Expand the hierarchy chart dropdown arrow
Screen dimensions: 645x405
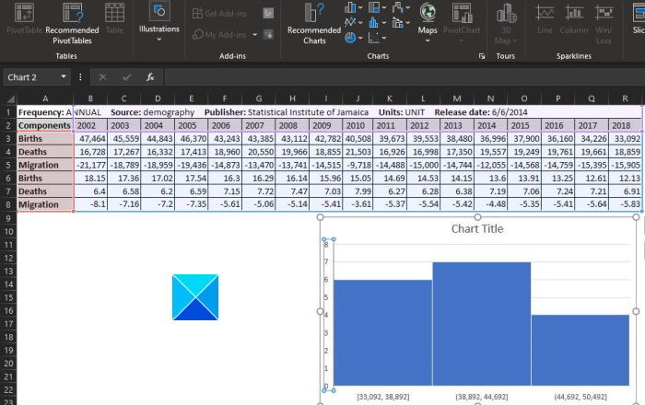[x=384, y=7]
